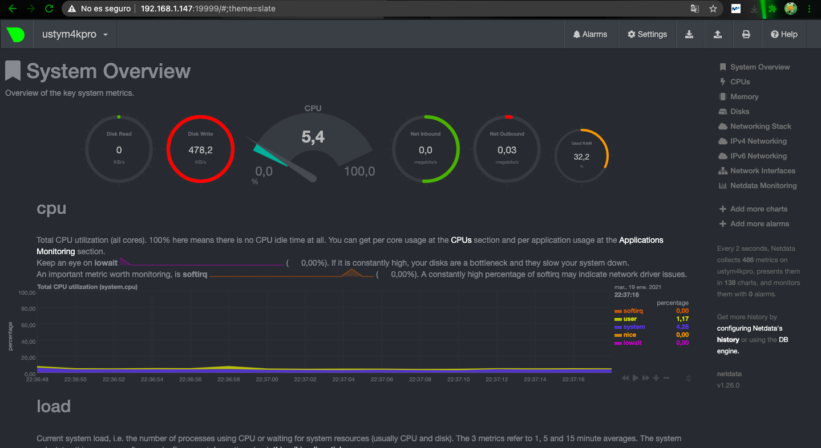This screenshot has height=448, width=821.
Task: Bookmark this page with the star icon
Action: pos(713,9)
